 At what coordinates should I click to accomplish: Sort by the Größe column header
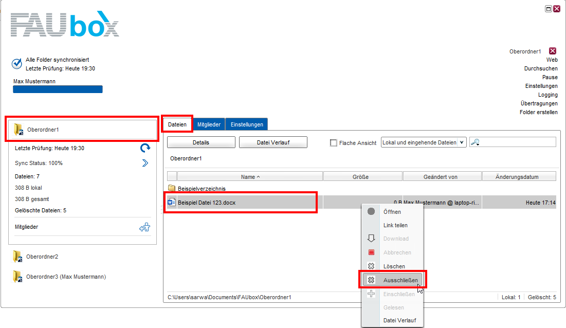click(x=363, y=176)
